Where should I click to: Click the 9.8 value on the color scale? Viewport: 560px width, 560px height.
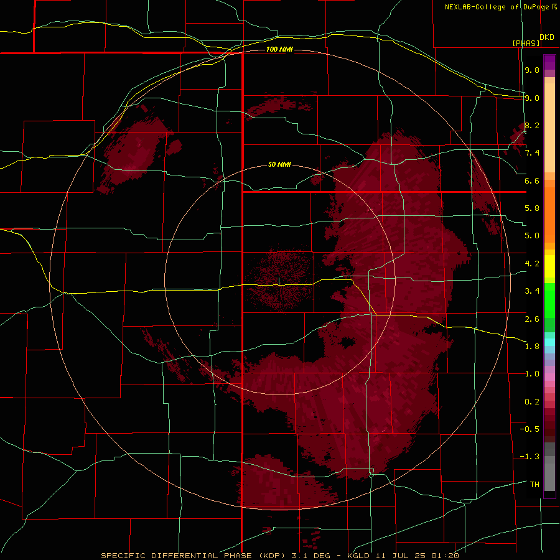(x=532, y=70)
